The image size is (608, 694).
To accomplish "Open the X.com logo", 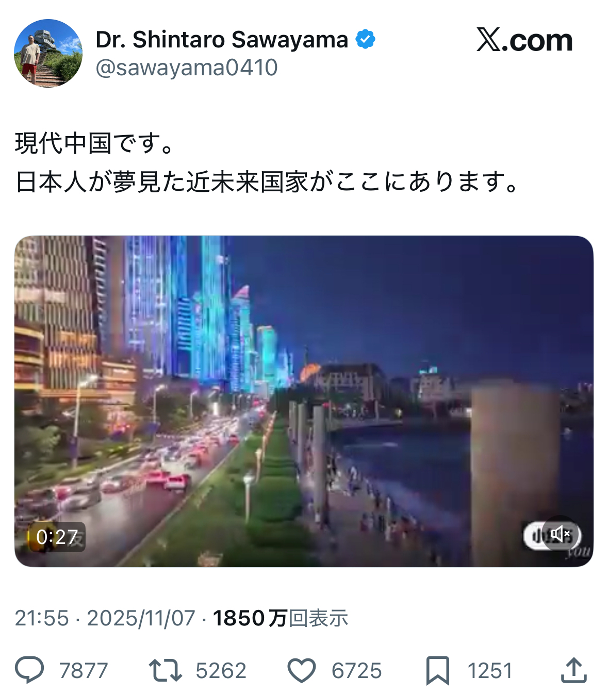I will (524, 40).
